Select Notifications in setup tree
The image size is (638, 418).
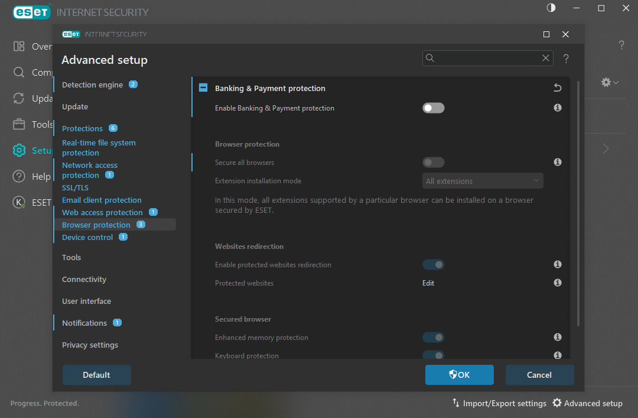tap(84, 323)
